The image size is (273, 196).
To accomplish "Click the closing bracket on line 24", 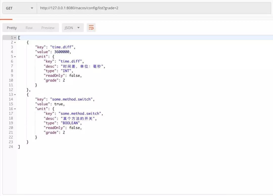I will click(19, 147).
